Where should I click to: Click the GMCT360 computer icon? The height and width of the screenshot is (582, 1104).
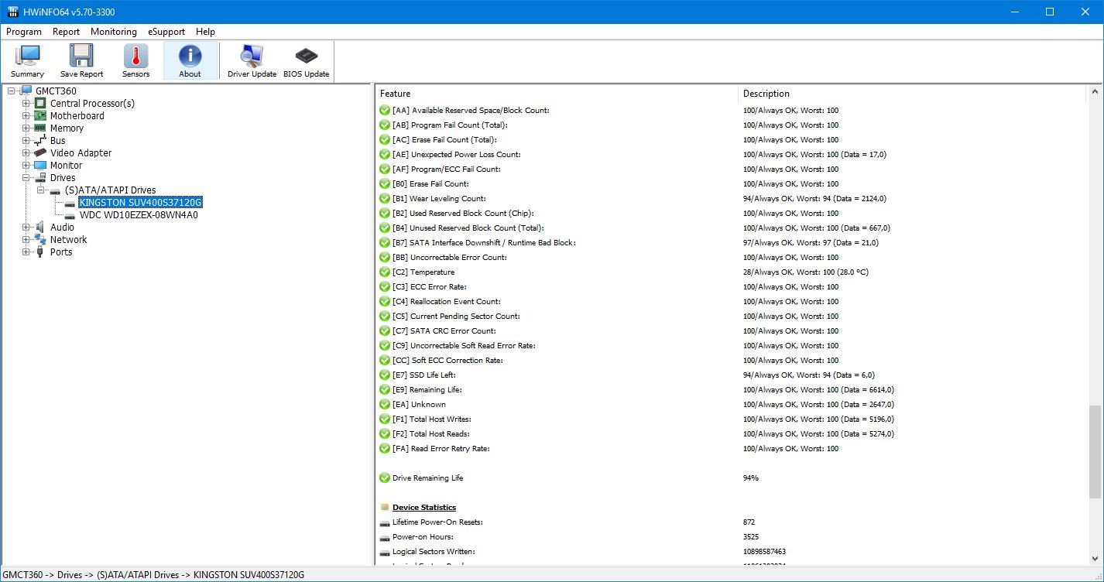pos(26,91)
